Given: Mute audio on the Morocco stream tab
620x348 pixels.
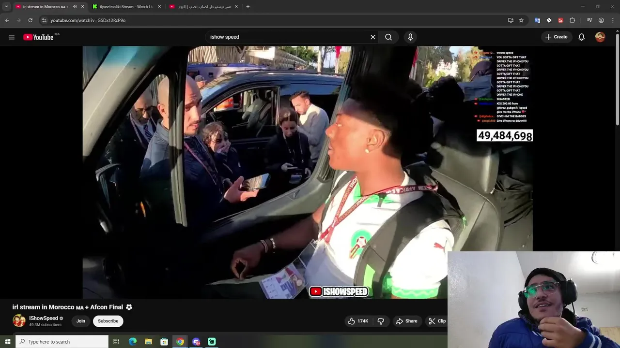Looking at the screenshot, I should coord(75,7).
